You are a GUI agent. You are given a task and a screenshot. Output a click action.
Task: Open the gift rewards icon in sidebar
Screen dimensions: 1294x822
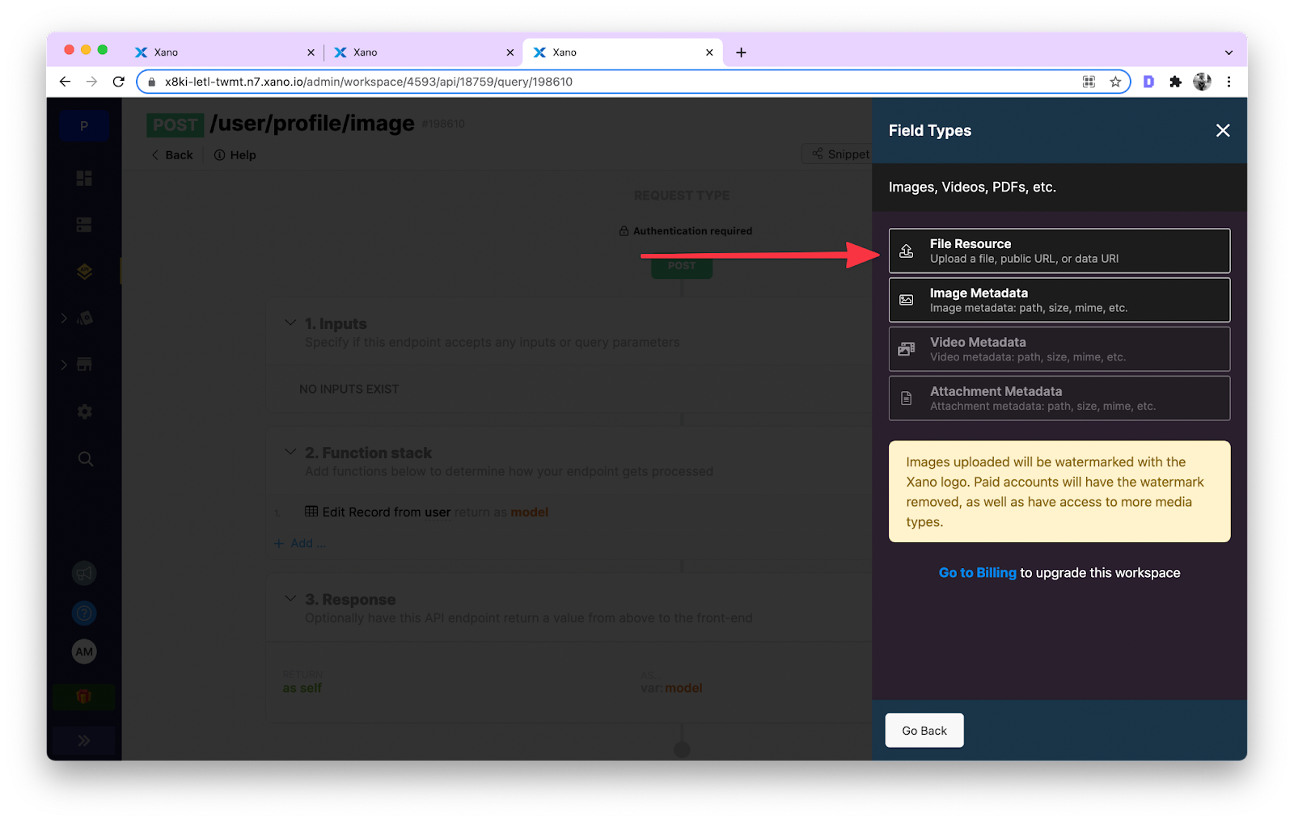pyautogui.click(x=84, y=696)
